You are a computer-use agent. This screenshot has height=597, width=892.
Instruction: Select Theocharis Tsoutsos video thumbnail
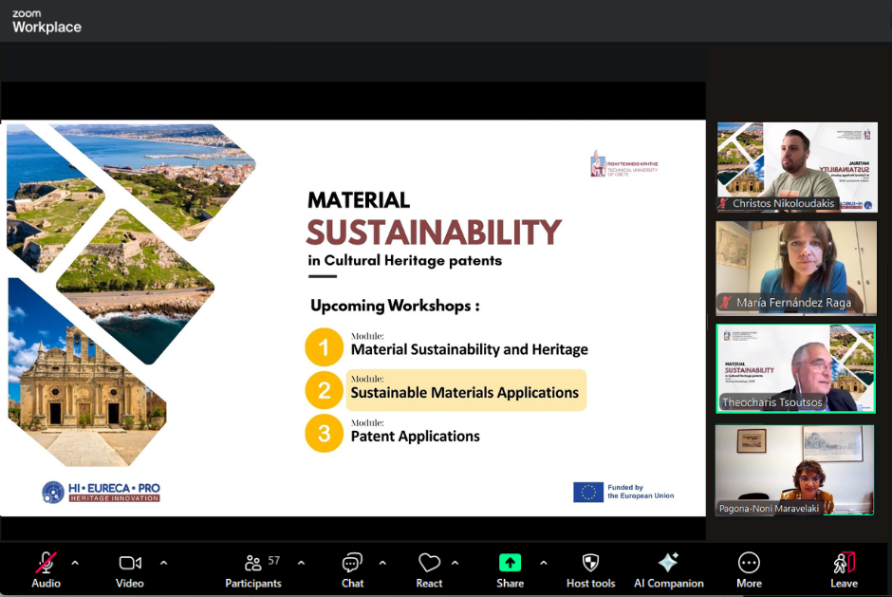tap(796, 368)
